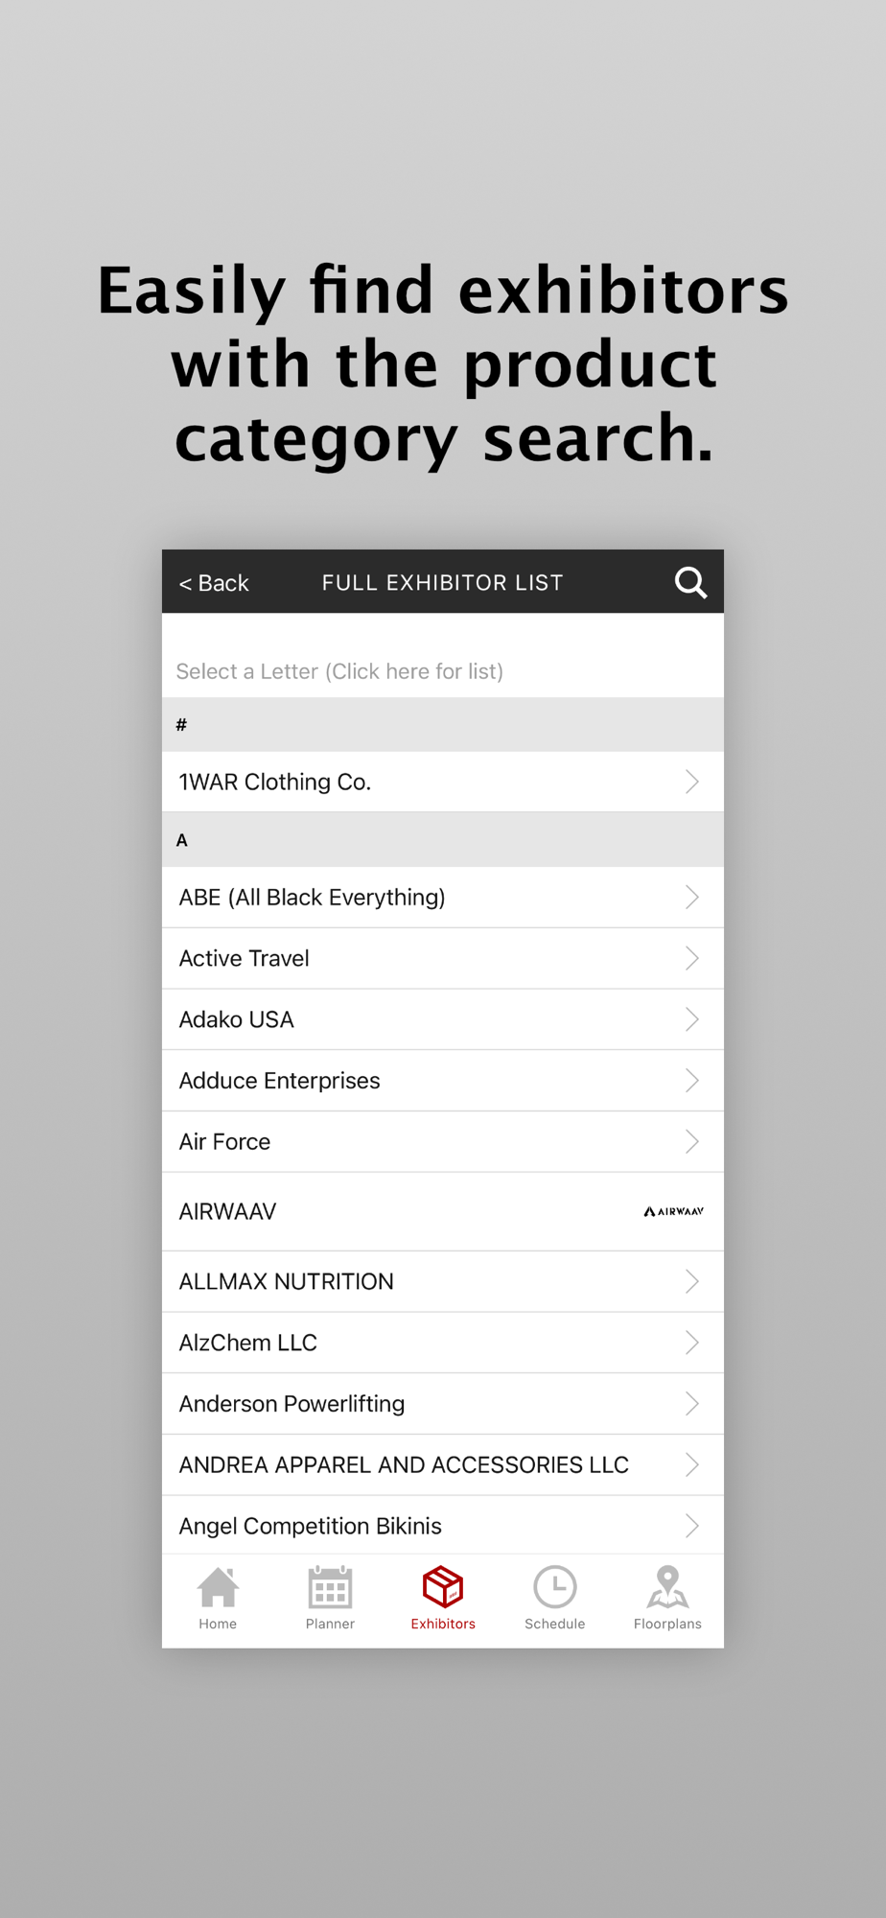
Task: Open the Schedule clock icon
Action: (555, 1587)
